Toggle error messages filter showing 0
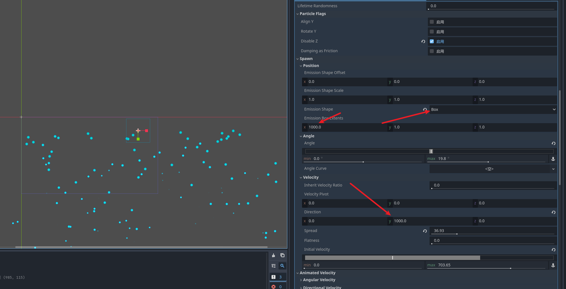The width and height of the screenshot is (566, 289). coord(278,286)
